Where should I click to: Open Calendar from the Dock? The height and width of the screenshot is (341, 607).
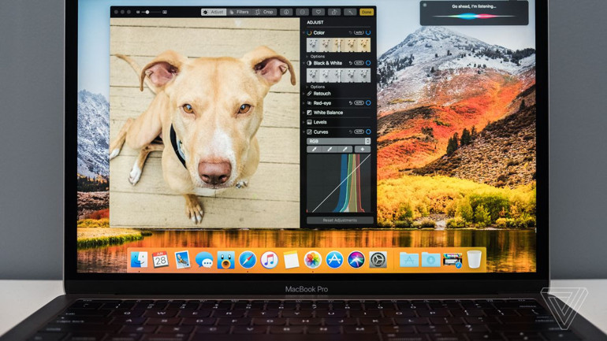[x=160, y=259]
